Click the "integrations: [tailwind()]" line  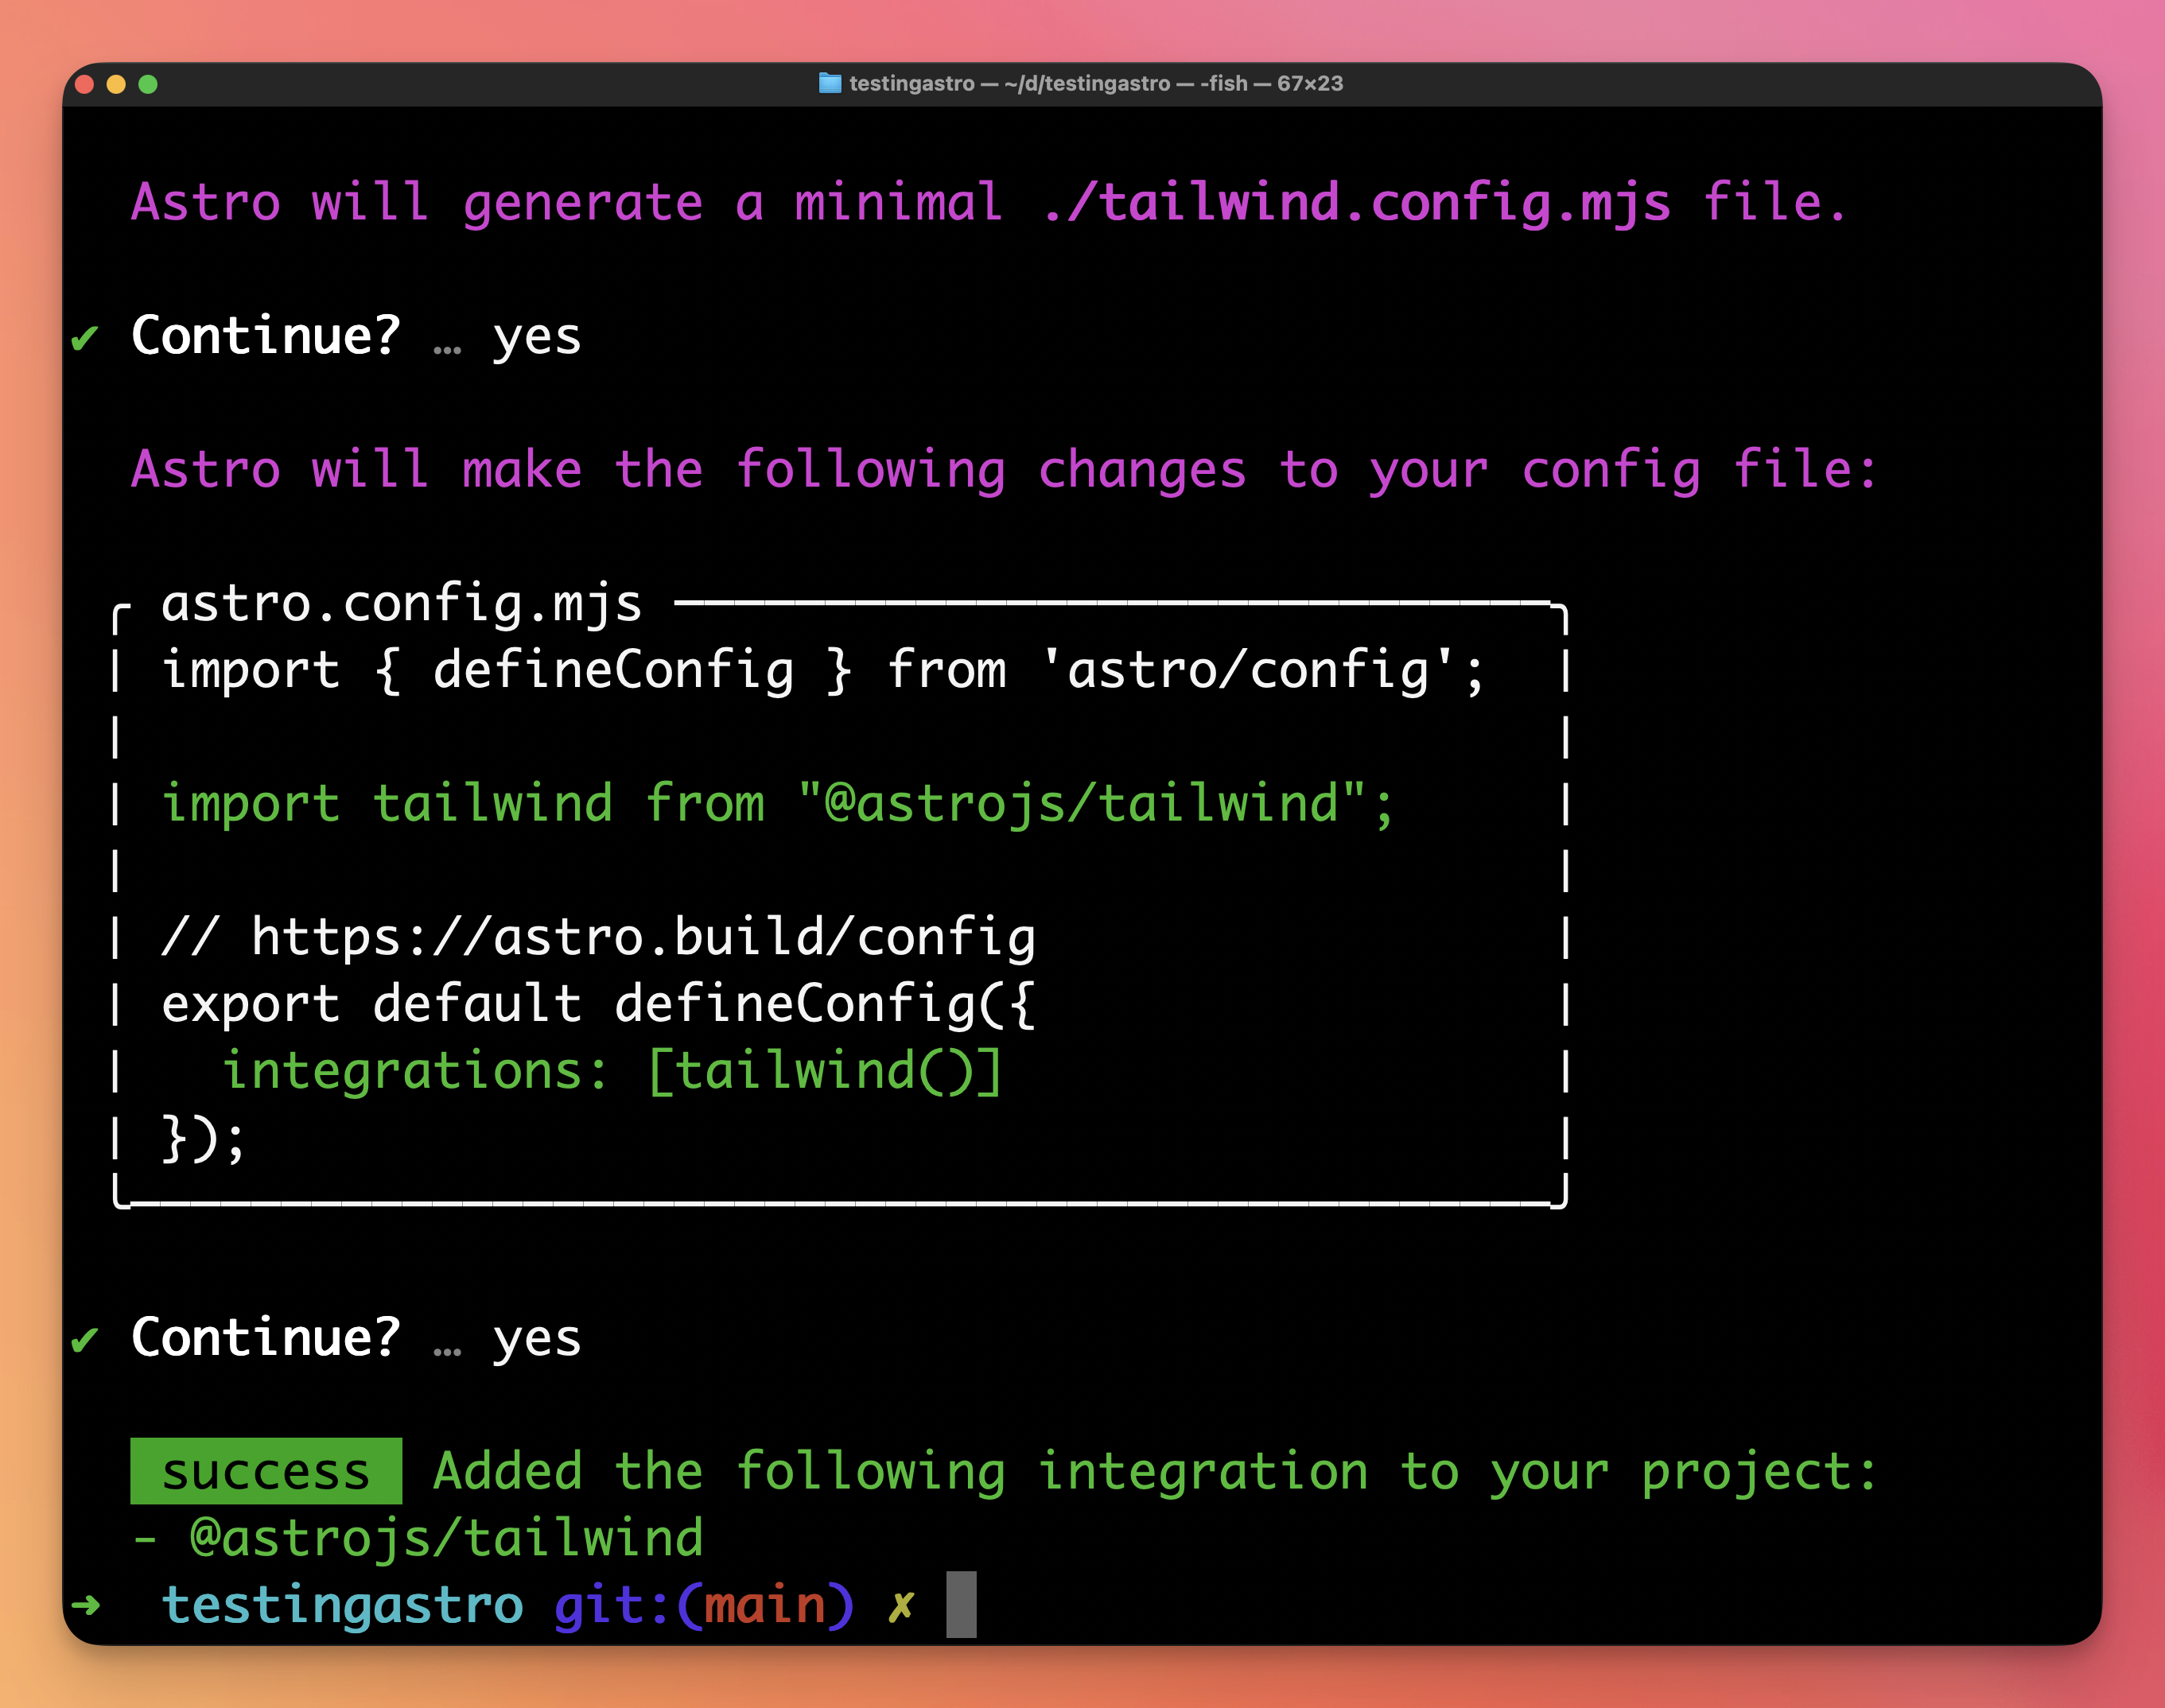[x=611, y=1071]
